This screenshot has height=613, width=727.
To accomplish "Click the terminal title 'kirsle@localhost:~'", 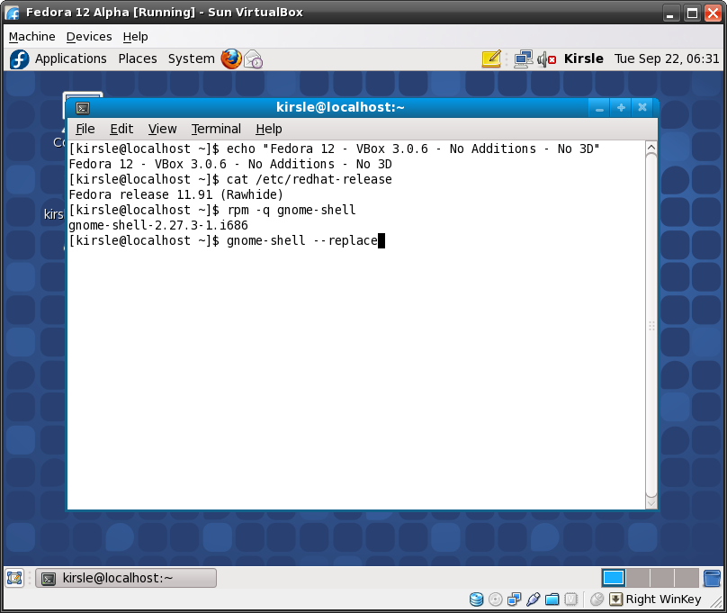I will tap(340, 108).
